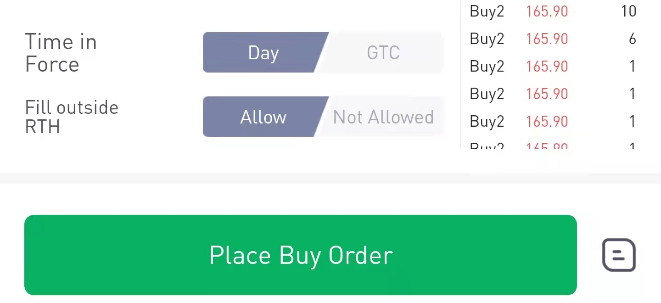This screenshot has width=661, height=303.
Task: Click the Place Buy Order button
Action: click(300, 255)
